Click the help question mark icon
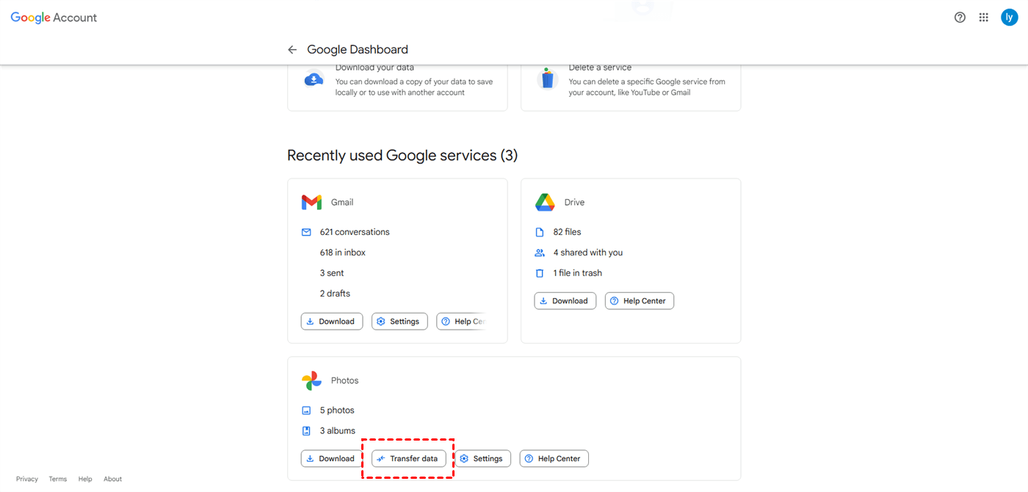Image resolution: width=1028 pixels, height=492 pixels. (960, 18)
